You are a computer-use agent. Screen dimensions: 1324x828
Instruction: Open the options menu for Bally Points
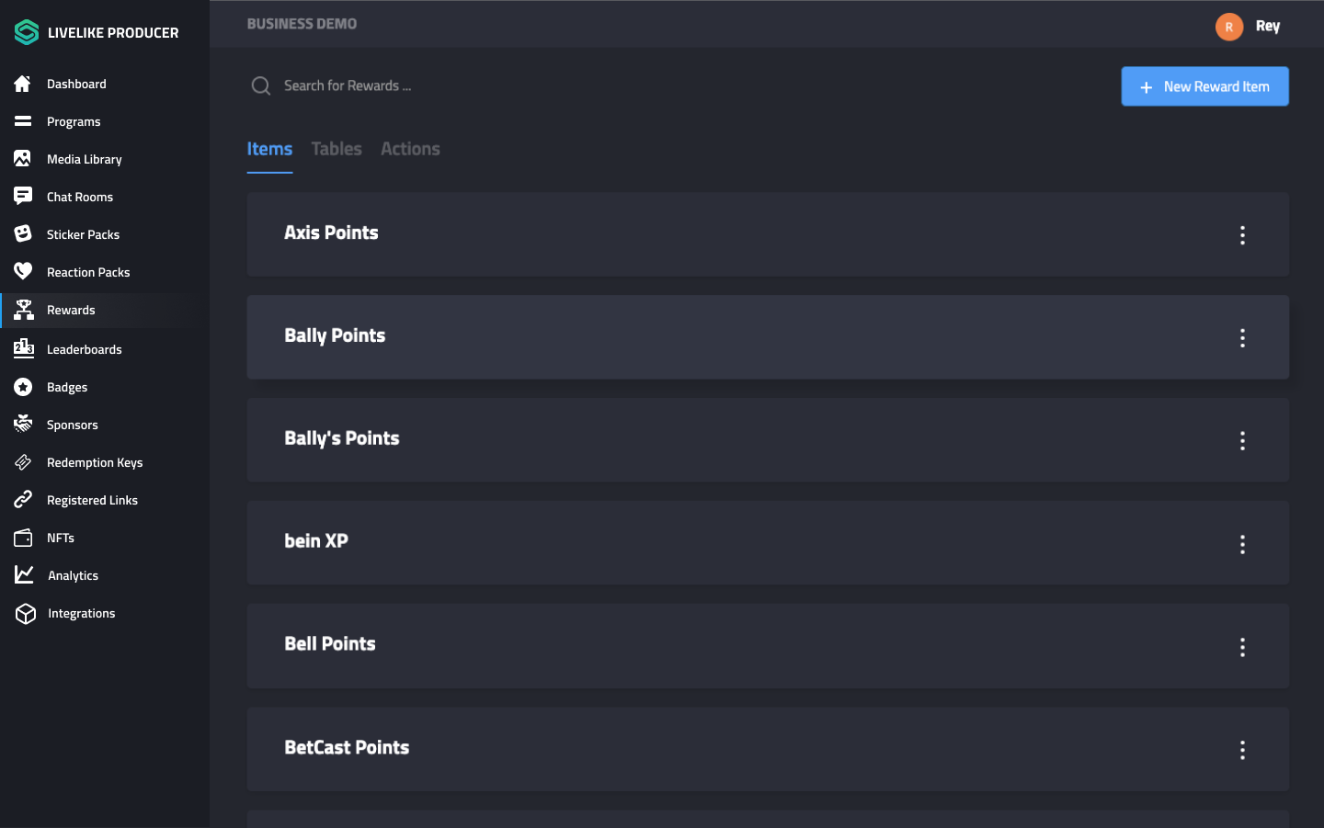click(x=1242, y=338)
